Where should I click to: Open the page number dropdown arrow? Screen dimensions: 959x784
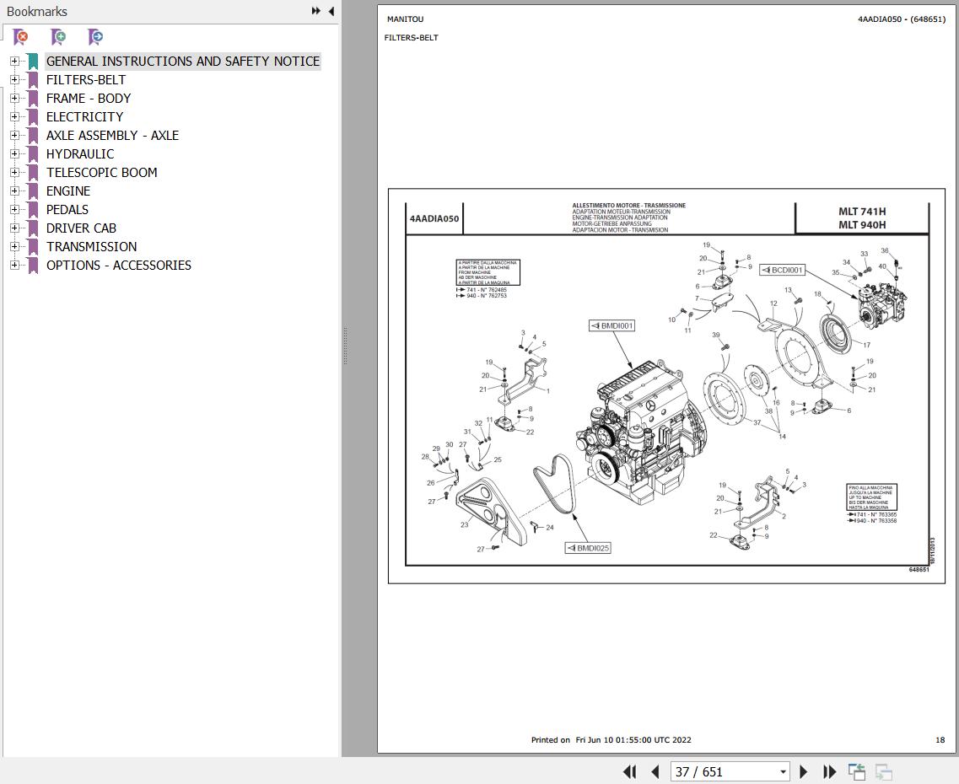pos(783,772)
